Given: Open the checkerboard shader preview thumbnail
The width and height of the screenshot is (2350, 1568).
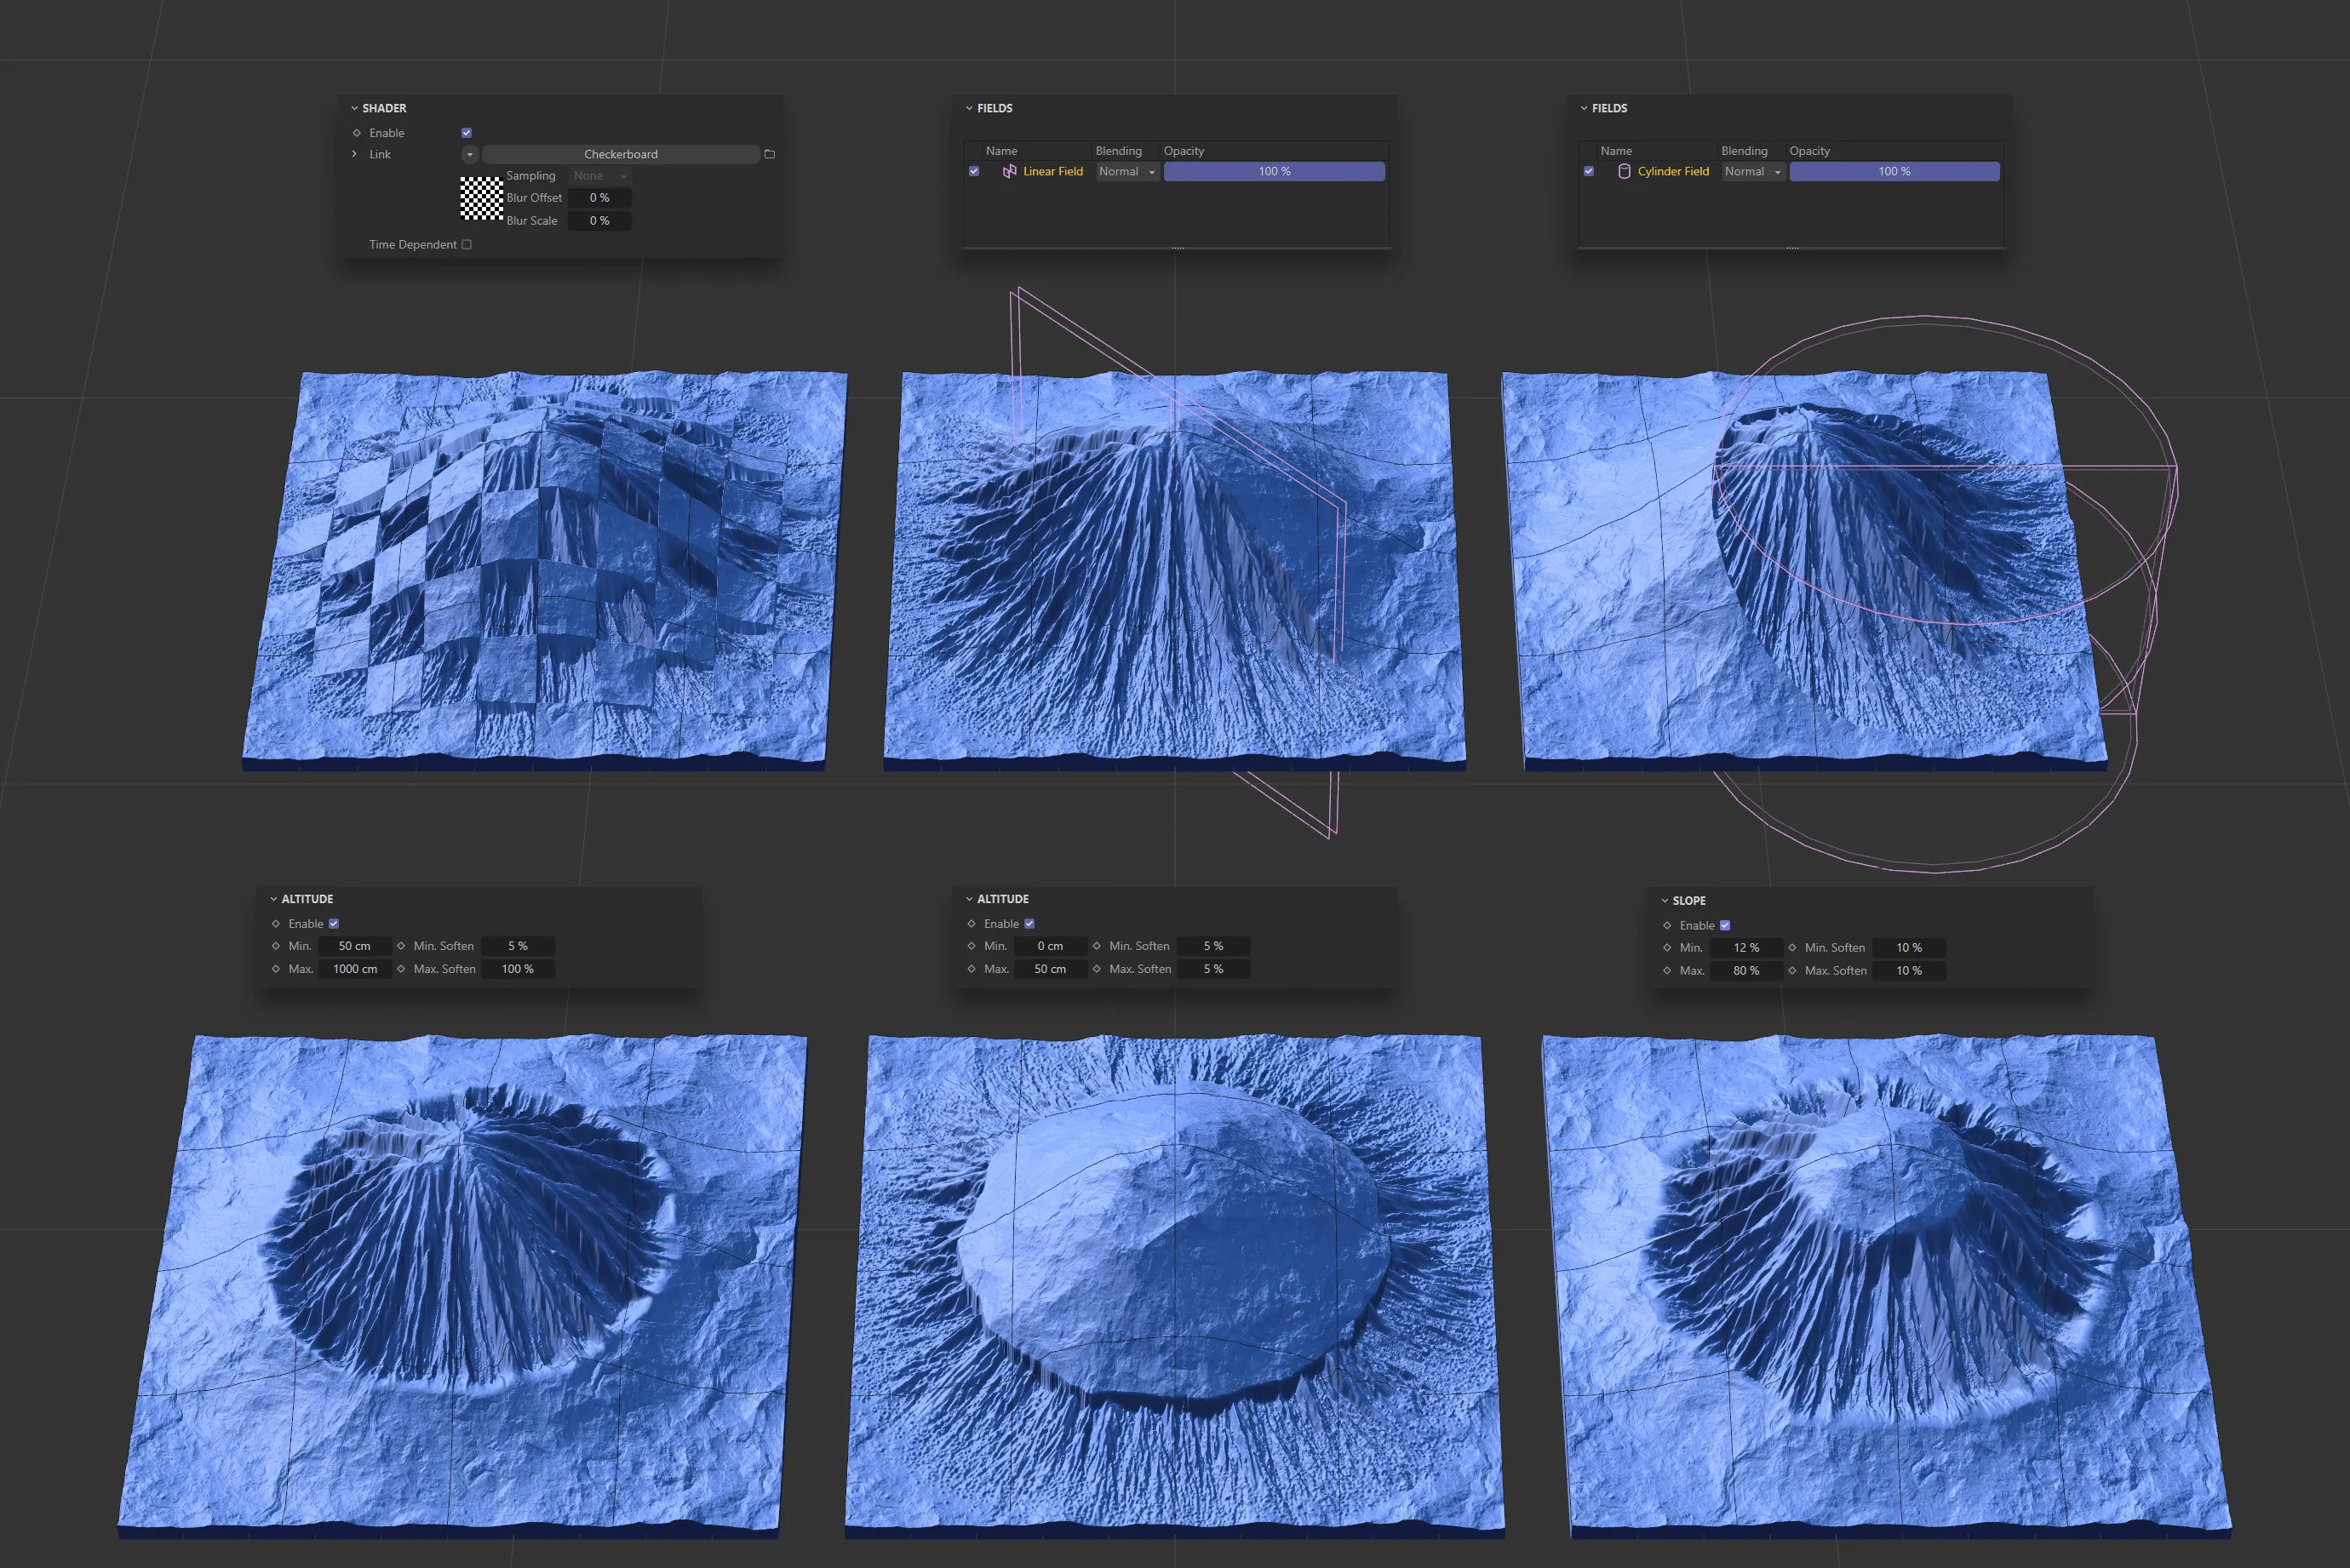Looking at the screenshot, I should [x=482, y=199].
